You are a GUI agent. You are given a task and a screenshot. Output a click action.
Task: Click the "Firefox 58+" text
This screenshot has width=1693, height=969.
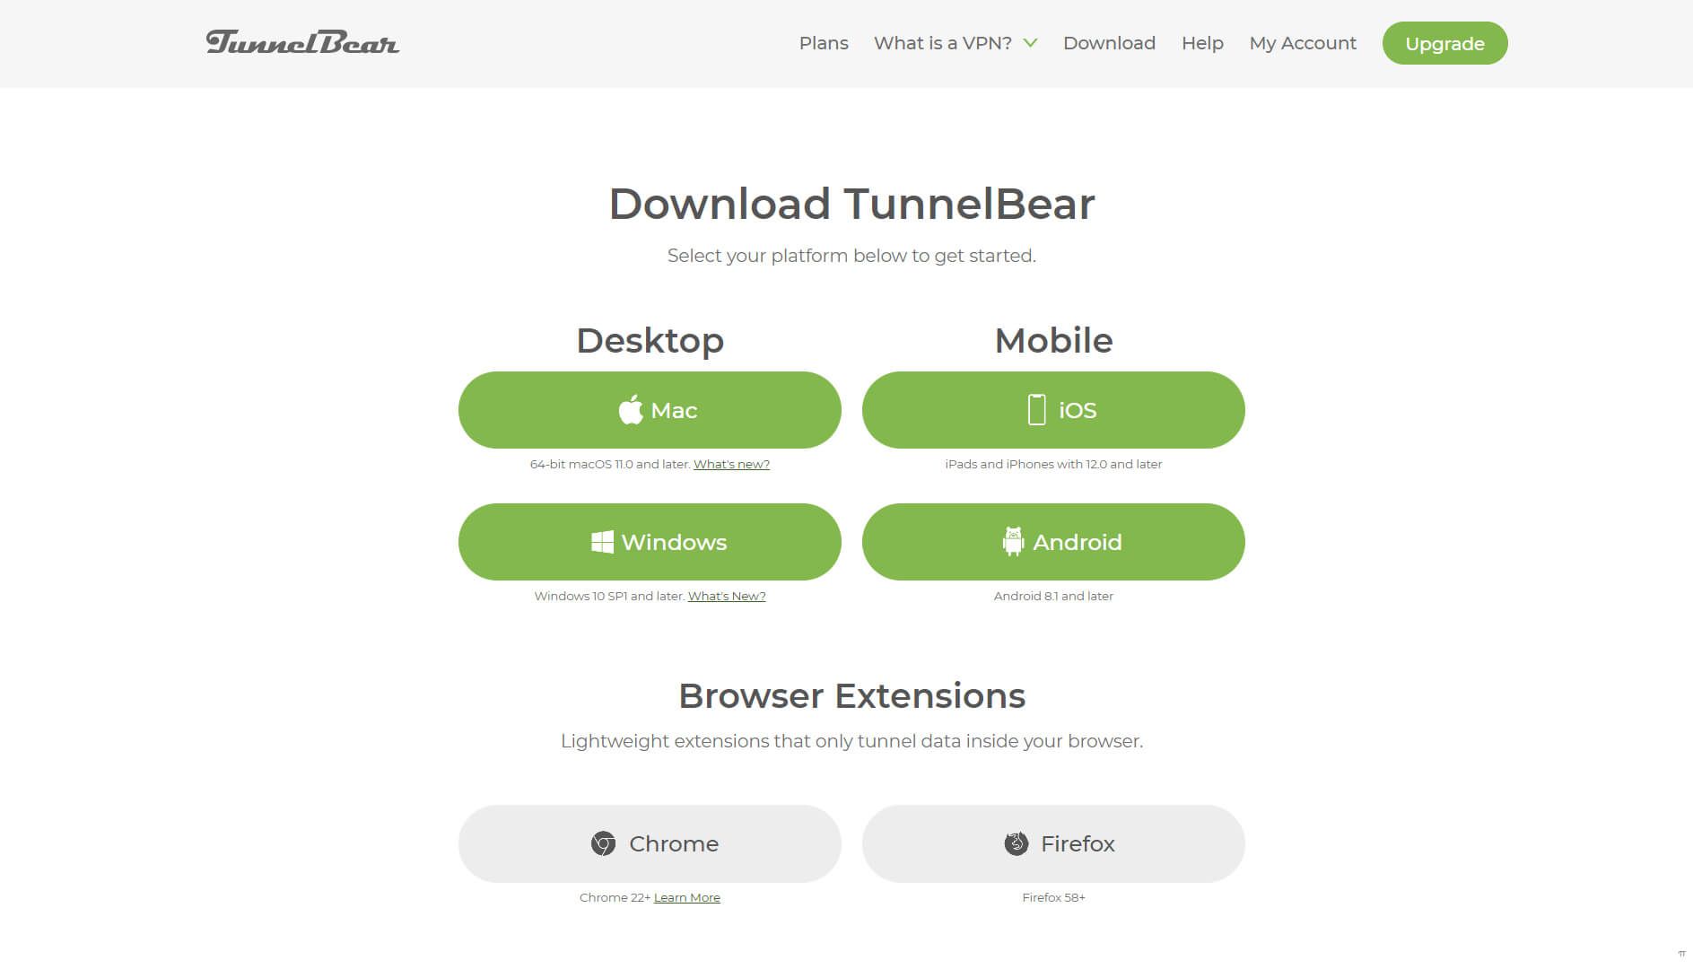click(x=1053, y=897)
